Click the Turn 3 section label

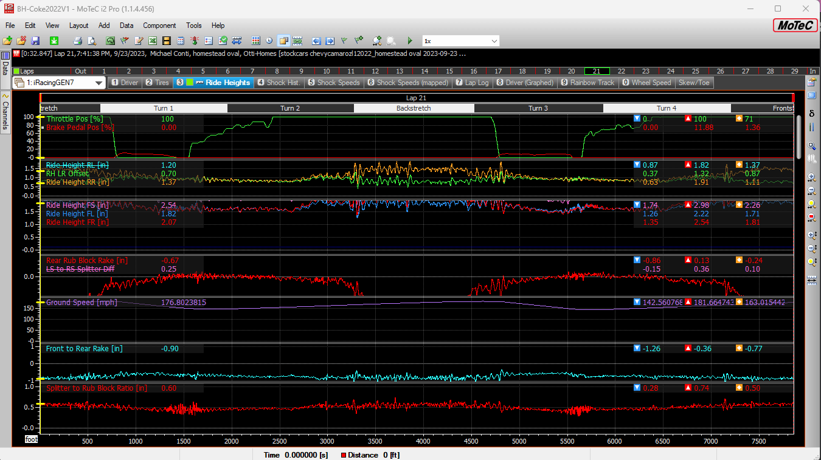(538, 108)
